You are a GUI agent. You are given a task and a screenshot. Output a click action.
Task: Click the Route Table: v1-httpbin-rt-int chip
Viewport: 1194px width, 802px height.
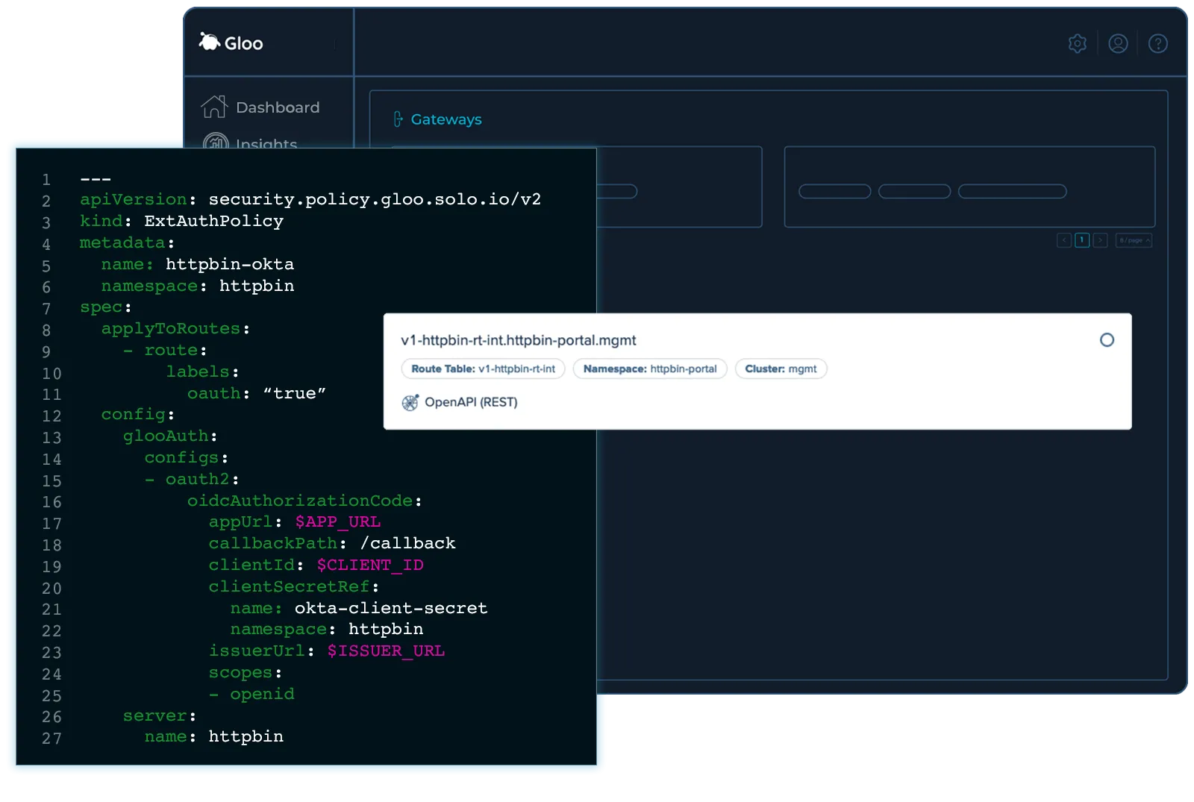[483, 369]
